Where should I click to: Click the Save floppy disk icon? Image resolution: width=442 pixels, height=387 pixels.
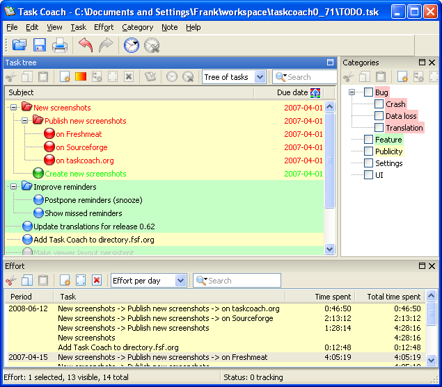pyautogui.click(x=40, y=46)
